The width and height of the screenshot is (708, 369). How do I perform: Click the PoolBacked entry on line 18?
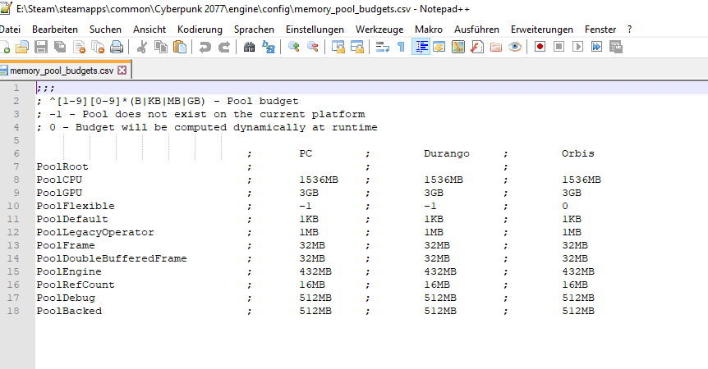(69, 311)
